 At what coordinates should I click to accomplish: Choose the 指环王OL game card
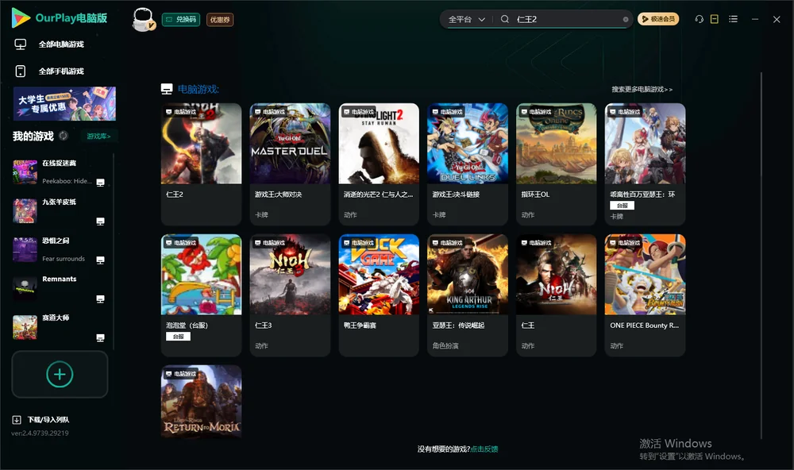point(557,164)
